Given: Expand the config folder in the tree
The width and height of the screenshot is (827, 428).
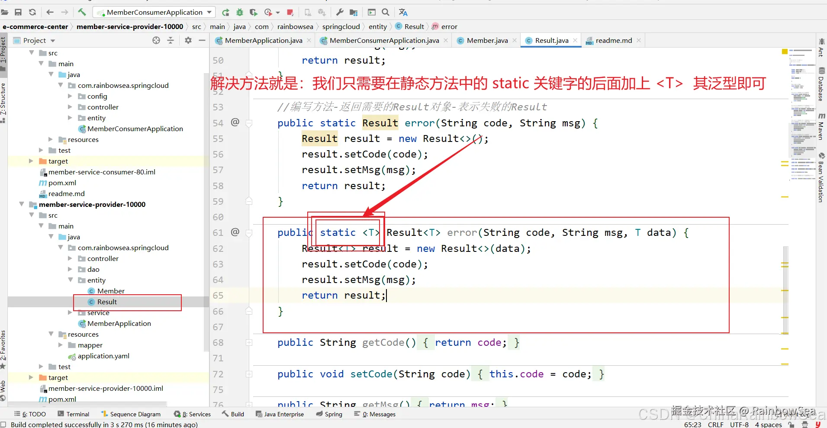Looking at the screenshot, I should (x=70, y=96).
